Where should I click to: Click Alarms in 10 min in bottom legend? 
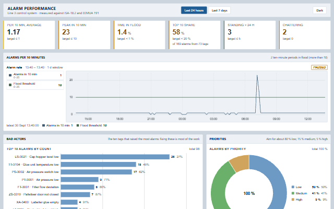point(57,125)
